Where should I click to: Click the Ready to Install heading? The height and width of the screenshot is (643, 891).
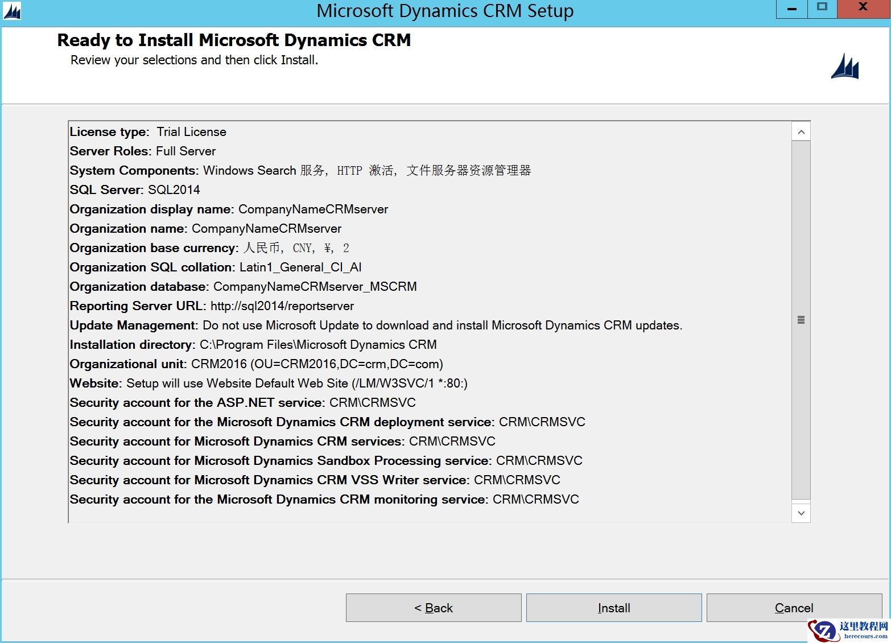point(234,40)
